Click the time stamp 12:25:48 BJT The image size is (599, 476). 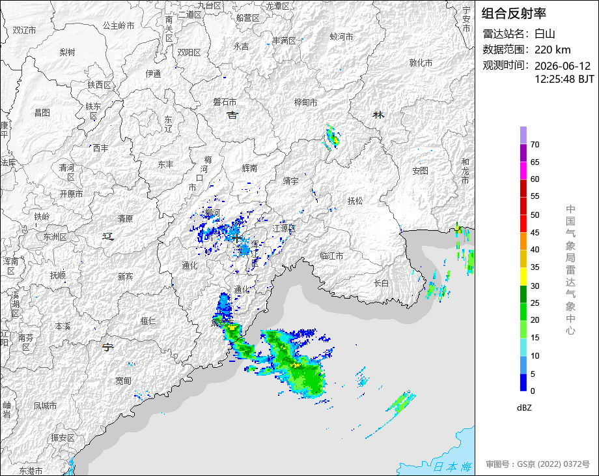click(x=564, y=79)
